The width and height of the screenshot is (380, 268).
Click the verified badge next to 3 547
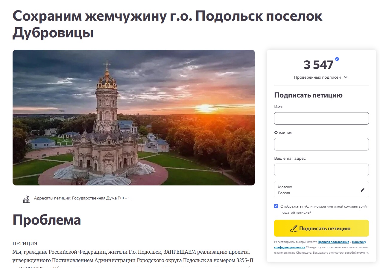[337, 59]
